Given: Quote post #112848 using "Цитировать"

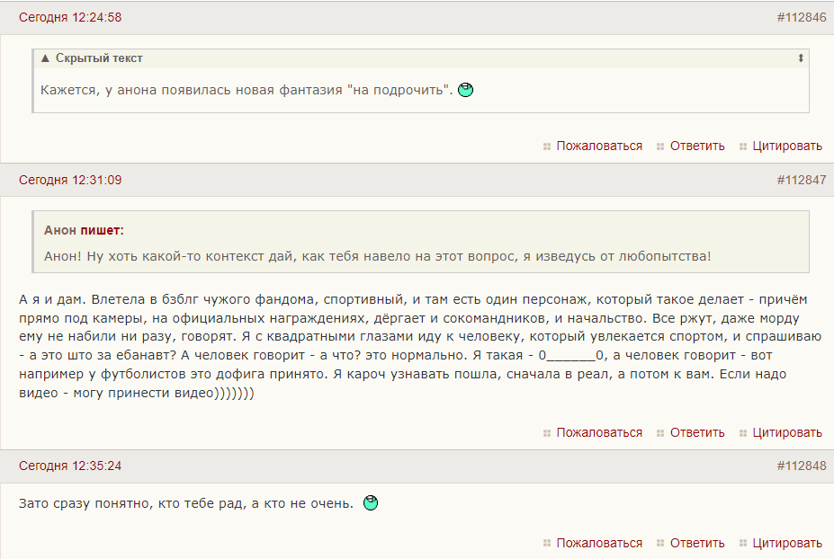Looking at the screenshot, I should pos(787,543).
